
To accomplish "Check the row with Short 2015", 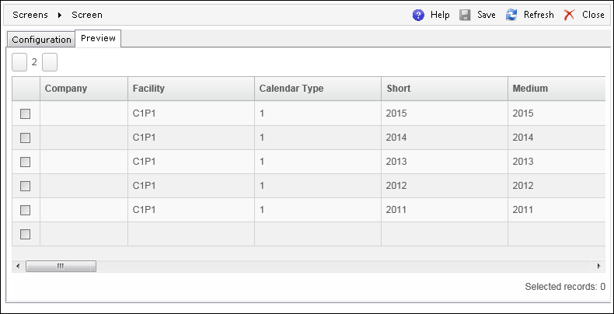I will point(25,114).
